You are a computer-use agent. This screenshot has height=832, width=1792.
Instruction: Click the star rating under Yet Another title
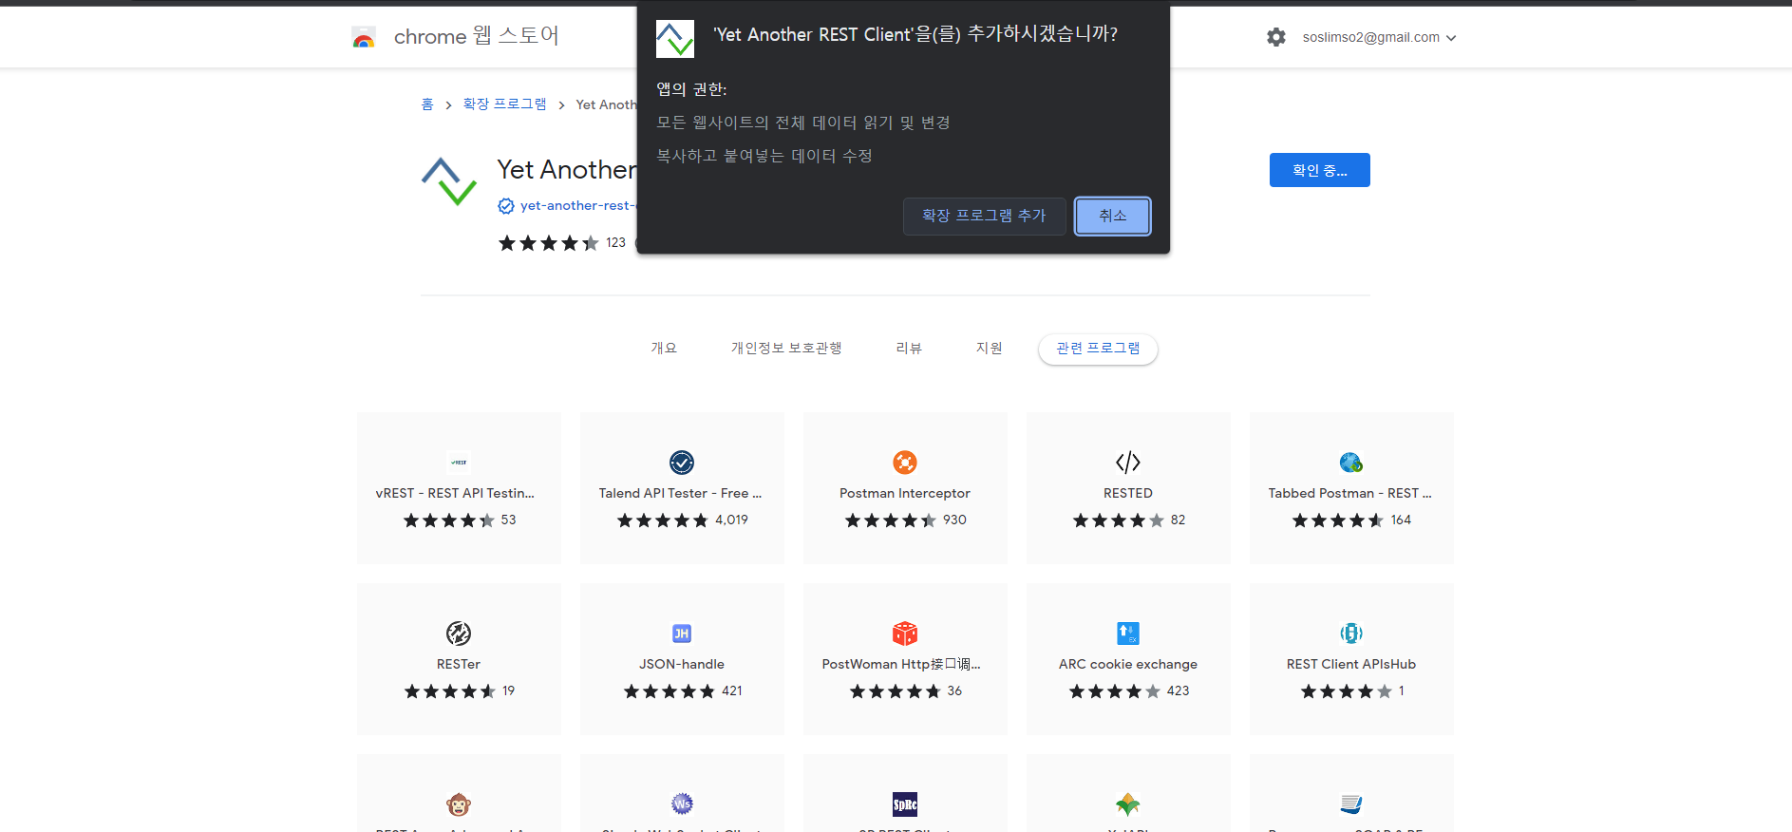[549, 243]
